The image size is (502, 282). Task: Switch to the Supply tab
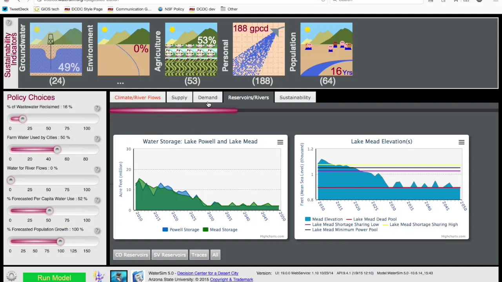(179, 98)
